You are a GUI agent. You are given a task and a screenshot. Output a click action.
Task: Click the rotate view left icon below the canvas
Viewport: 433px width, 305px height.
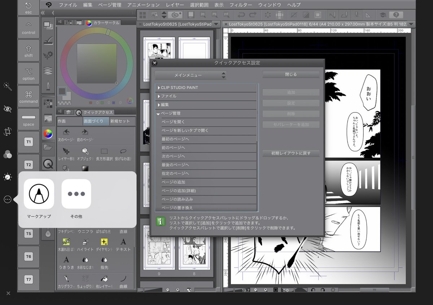[x=313, y=290]
